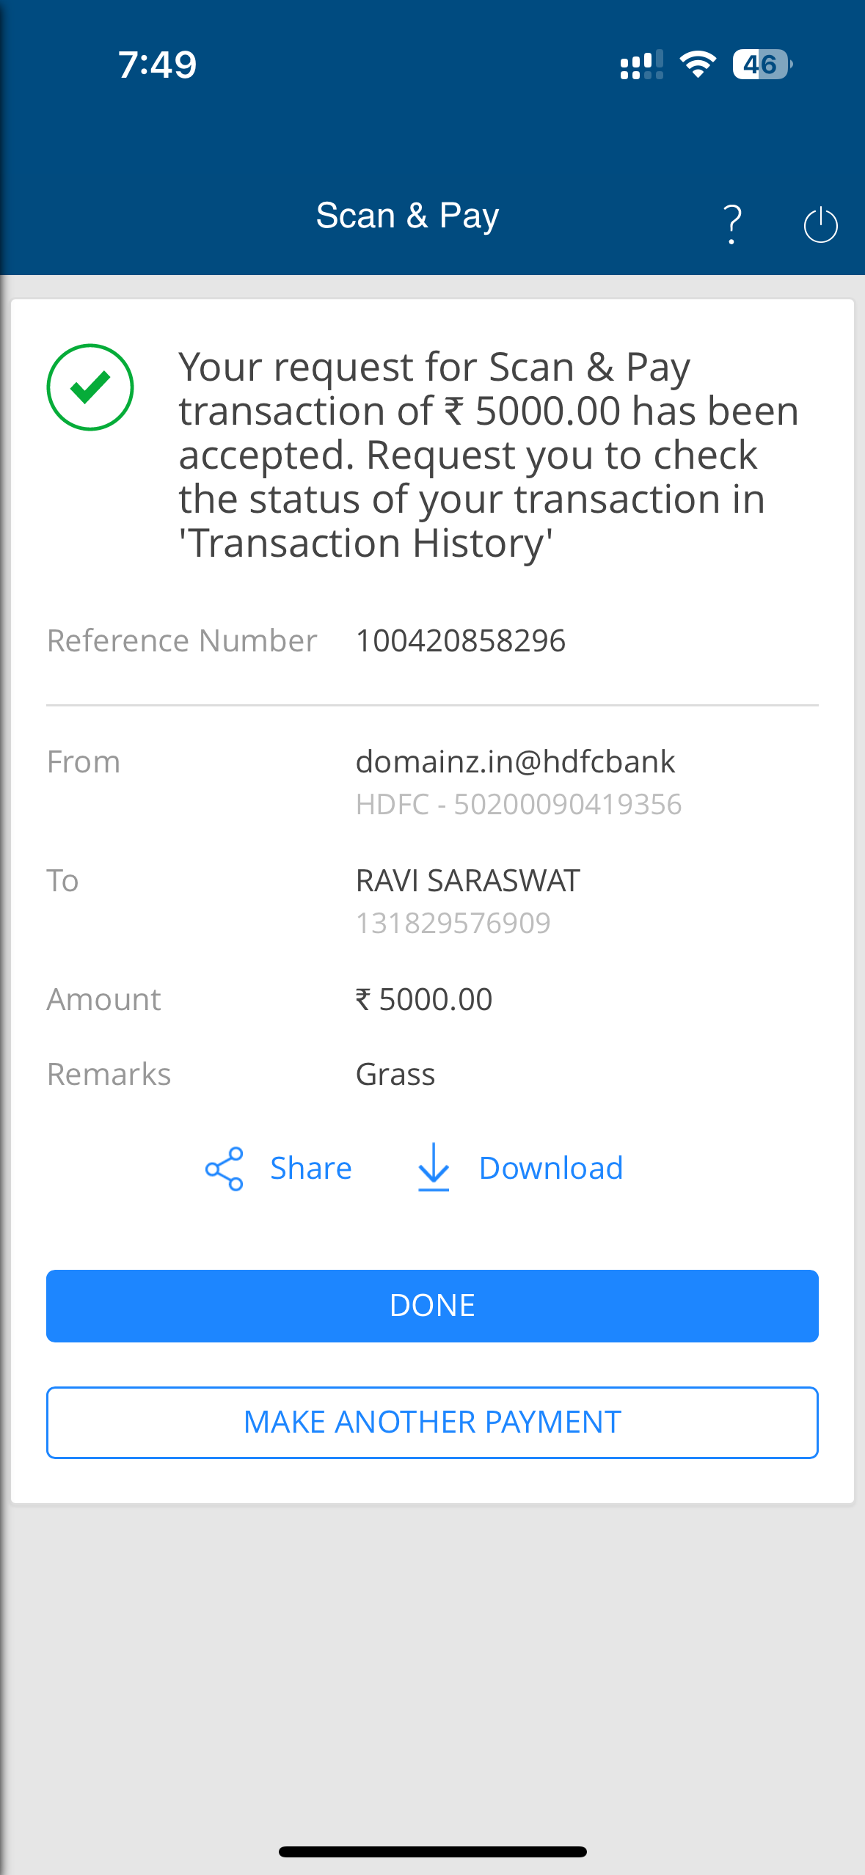Tap the Grass remarks value

tap(395, 1075)
